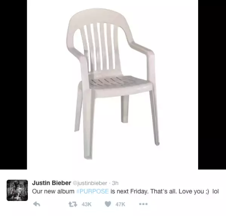Enlarge the white plastic chair photo
226x216 pixels.
point(113,85)
